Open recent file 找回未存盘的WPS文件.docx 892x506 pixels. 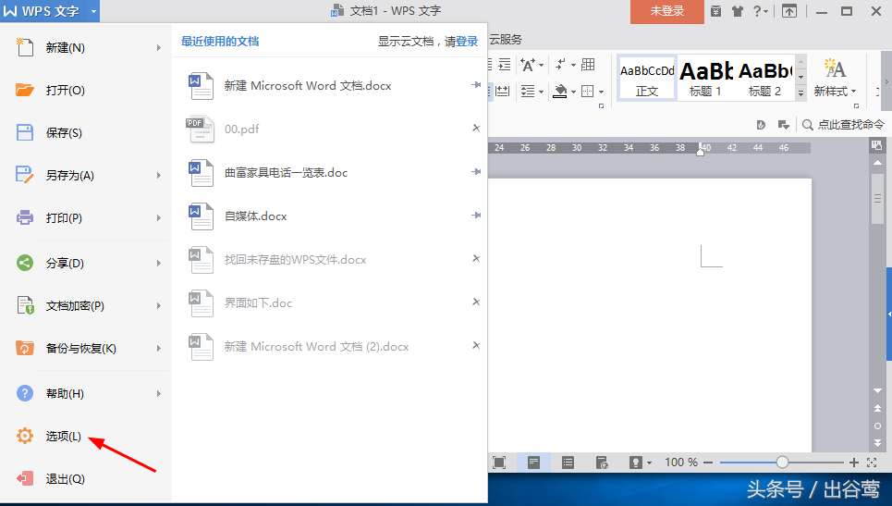click(295, 260)
